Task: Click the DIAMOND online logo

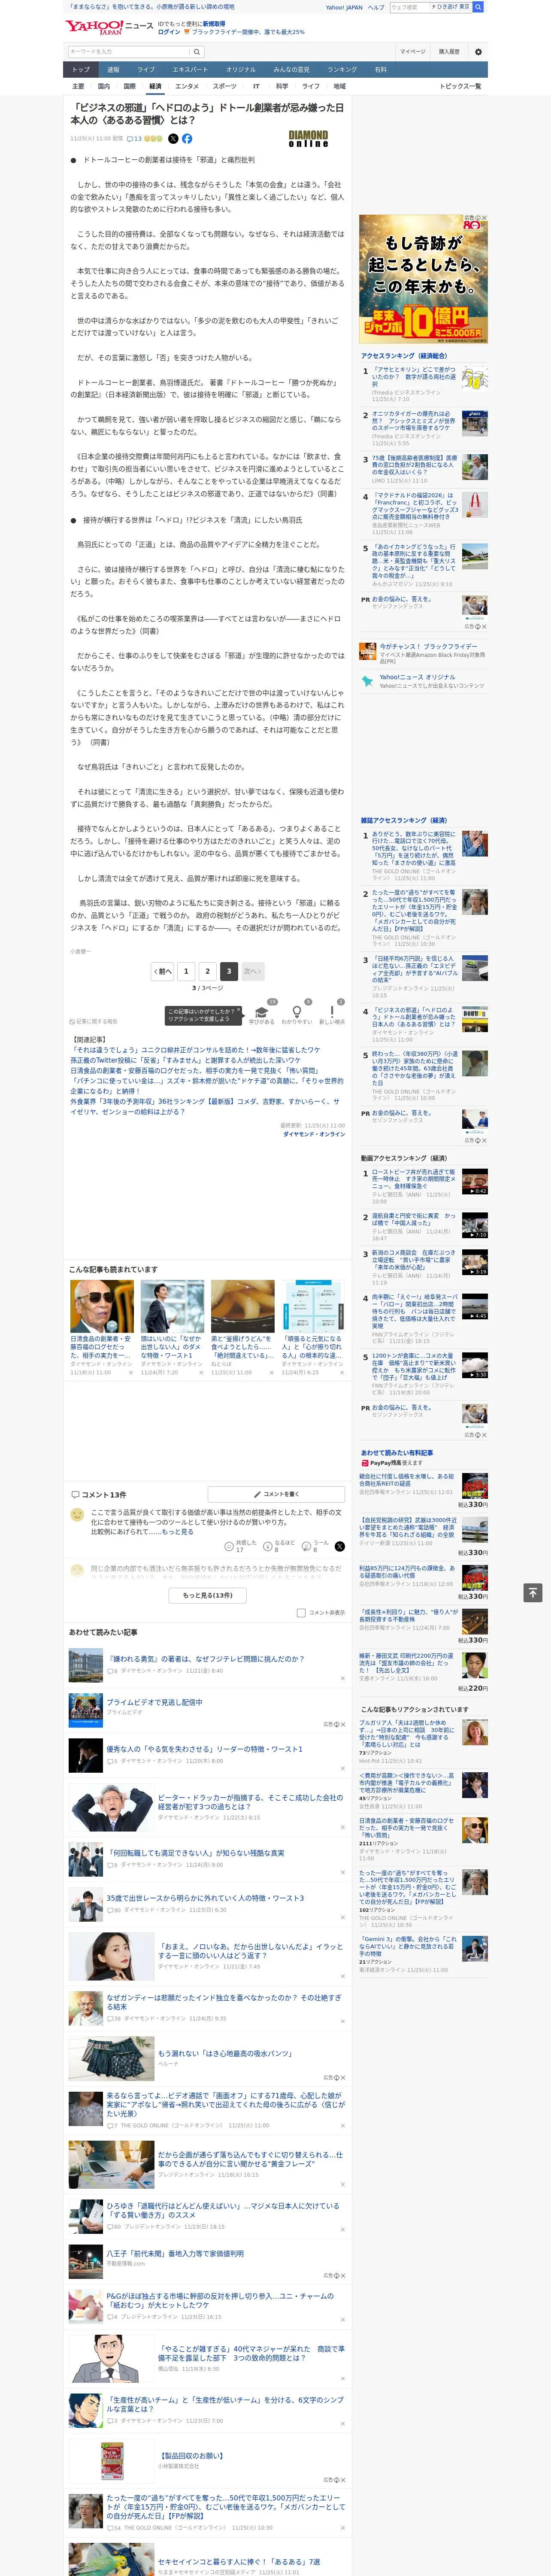Action: pos(308,139)
